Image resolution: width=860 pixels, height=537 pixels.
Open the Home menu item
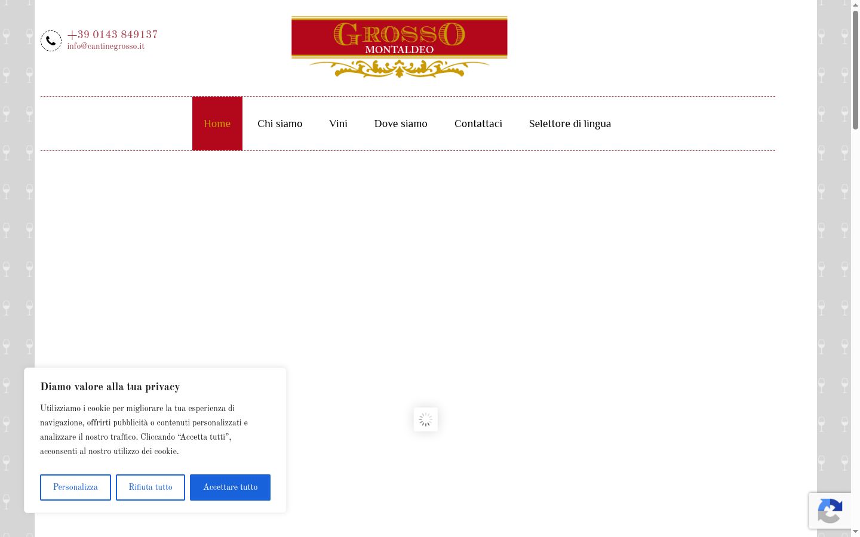217,124
